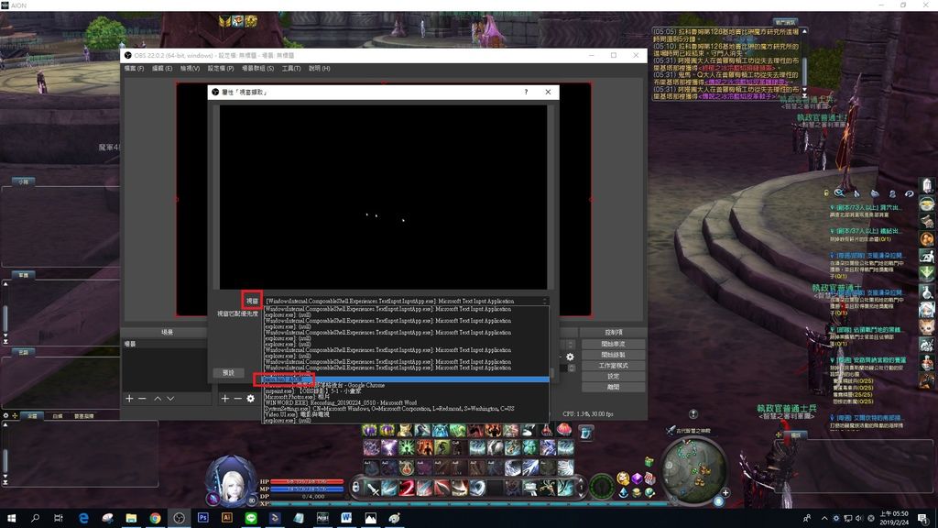
Task: Switch to Paint app on taskbar
Action: [394, 518]
